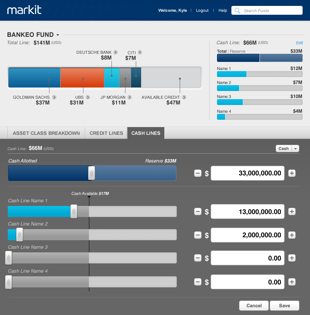Decrease Cash Line Name 1 amount
This screenshot has width=310, height=315.
coord(198,211)
